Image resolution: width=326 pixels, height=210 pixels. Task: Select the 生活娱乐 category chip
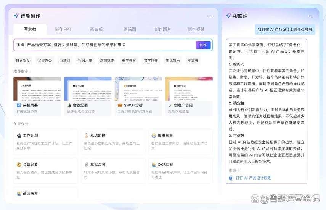(173, 61)
